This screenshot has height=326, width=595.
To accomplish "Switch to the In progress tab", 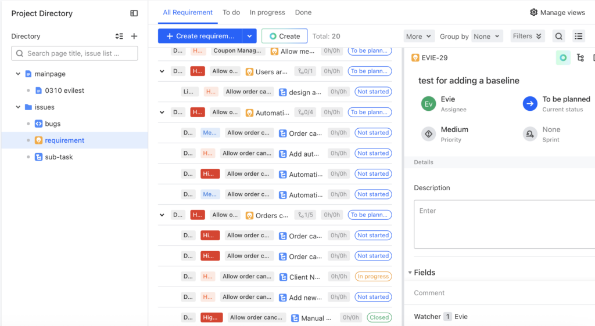I will [x=267, y=12].
